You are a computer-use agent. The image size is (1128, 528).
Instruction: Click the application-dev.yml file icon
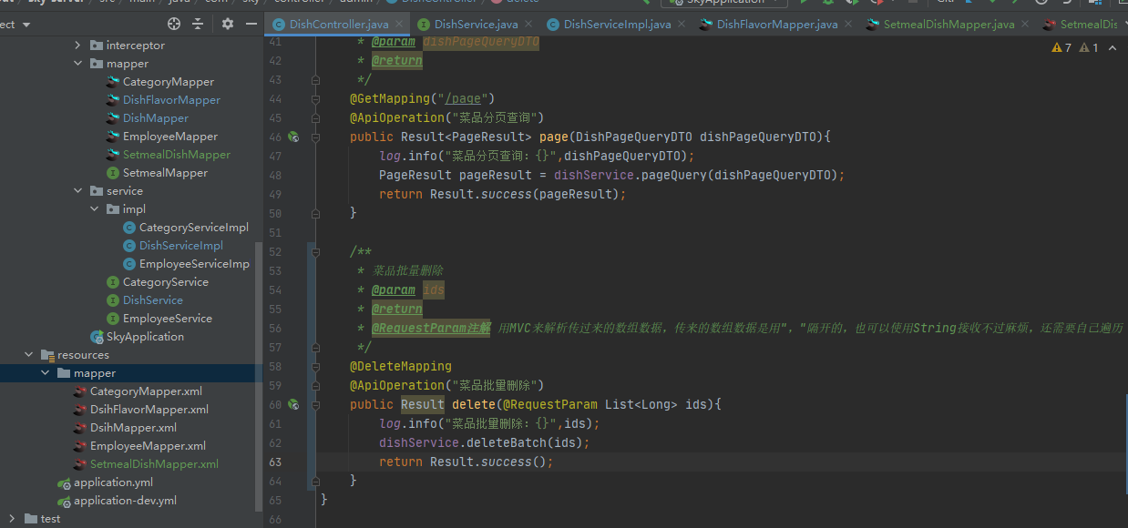(x=64, y=501)
